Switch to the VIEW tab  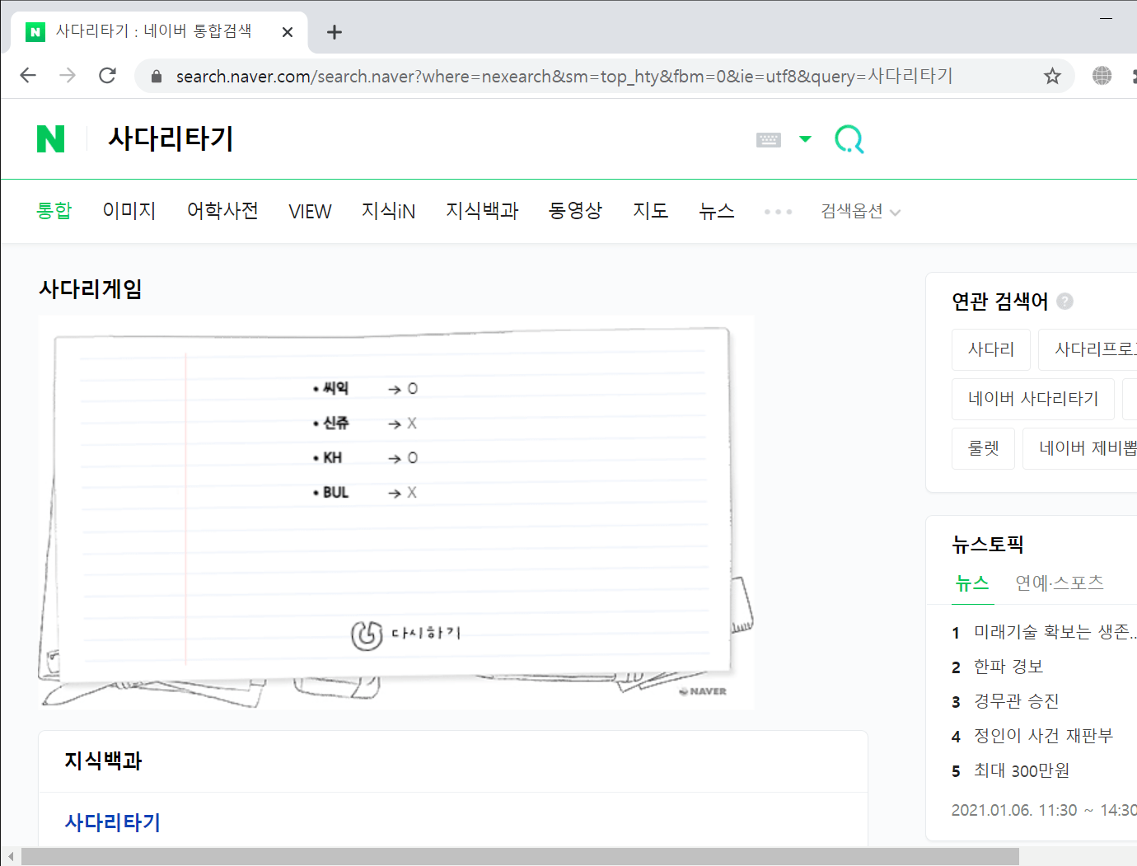(310, 212)
